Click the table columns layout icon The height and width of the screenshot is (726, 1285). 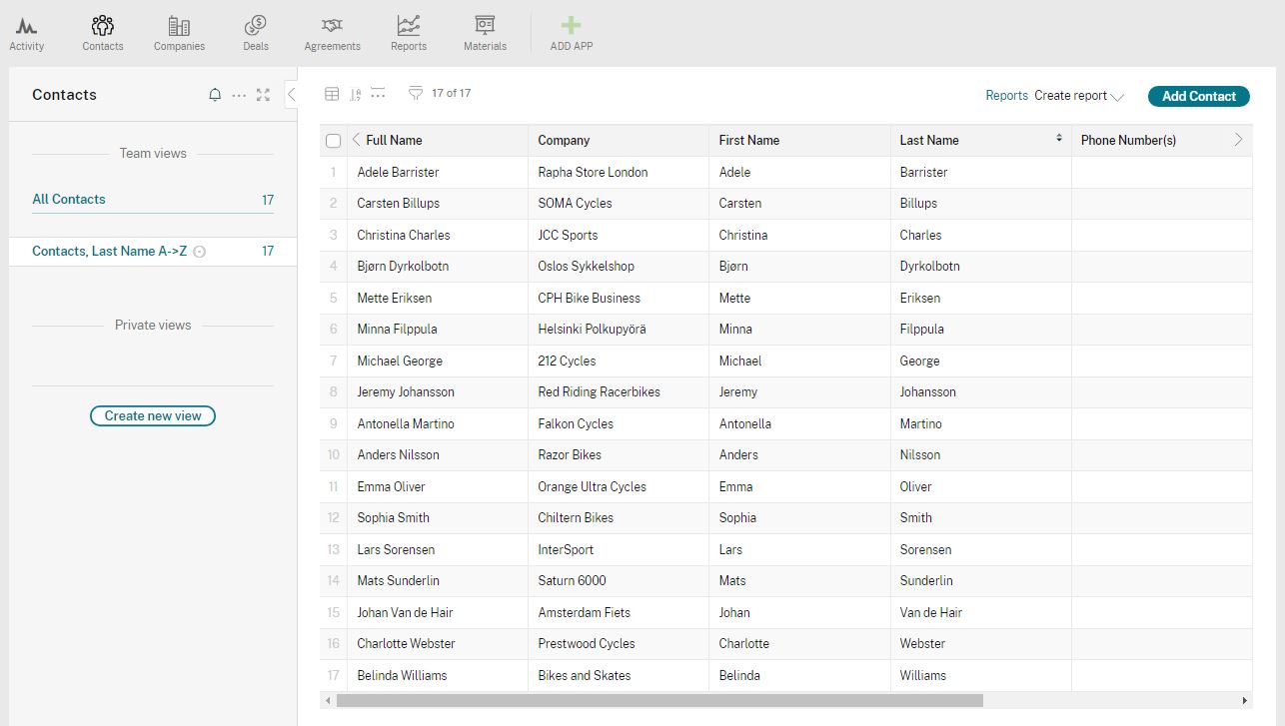point(333,94)
